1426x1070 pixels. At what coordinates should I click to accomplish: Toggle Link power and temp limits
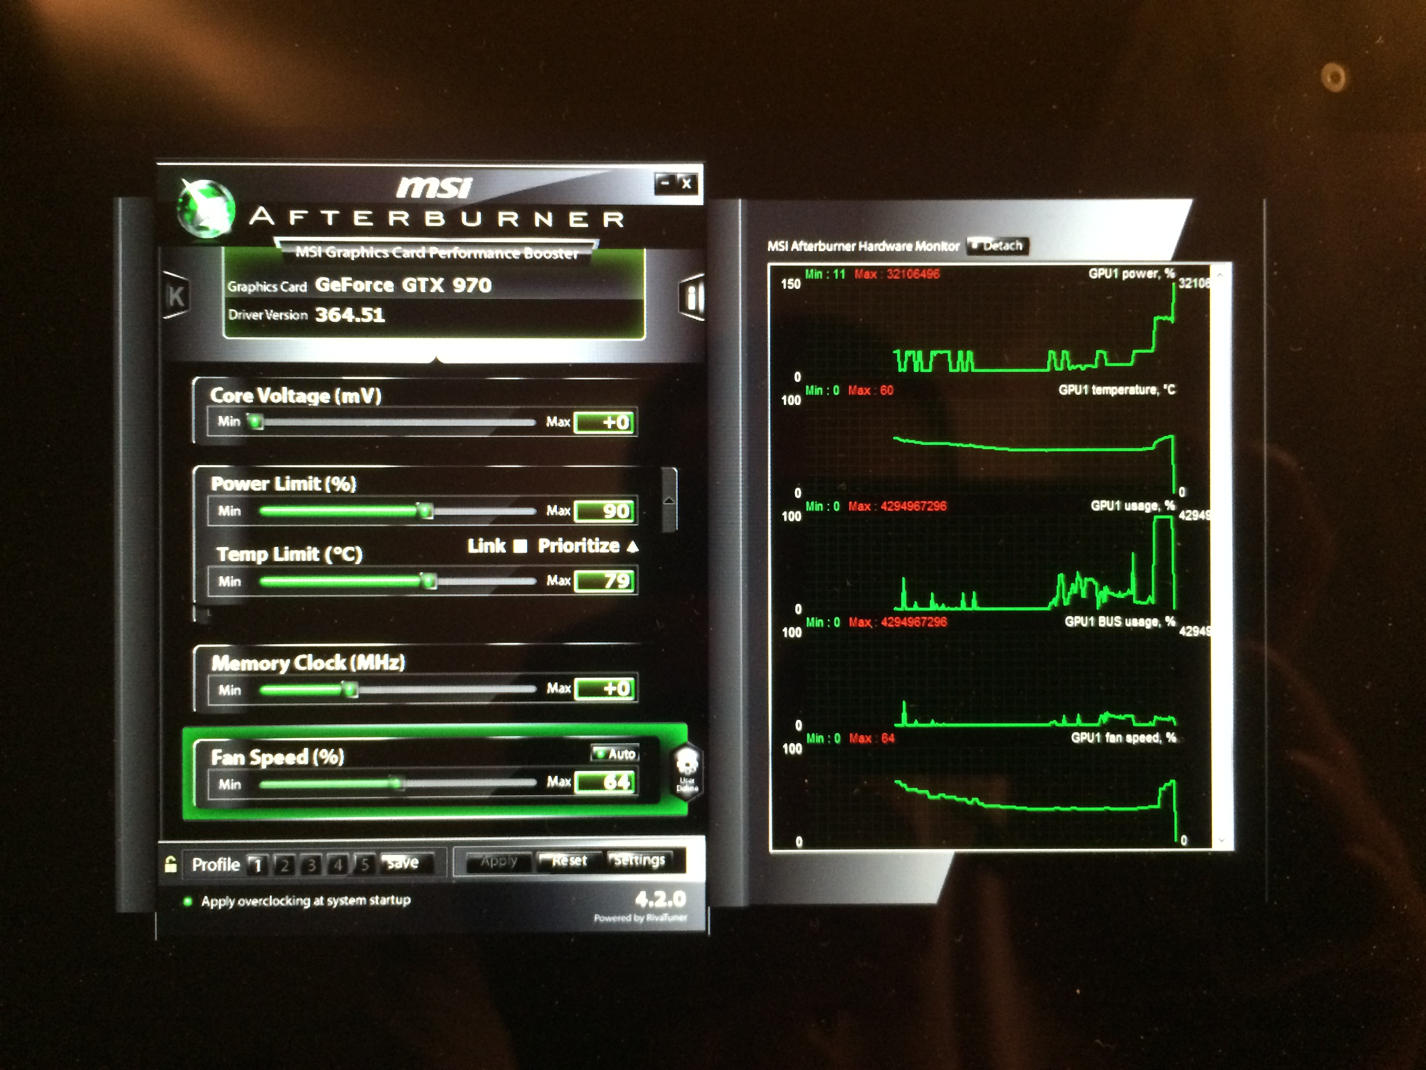coord(519,546)
